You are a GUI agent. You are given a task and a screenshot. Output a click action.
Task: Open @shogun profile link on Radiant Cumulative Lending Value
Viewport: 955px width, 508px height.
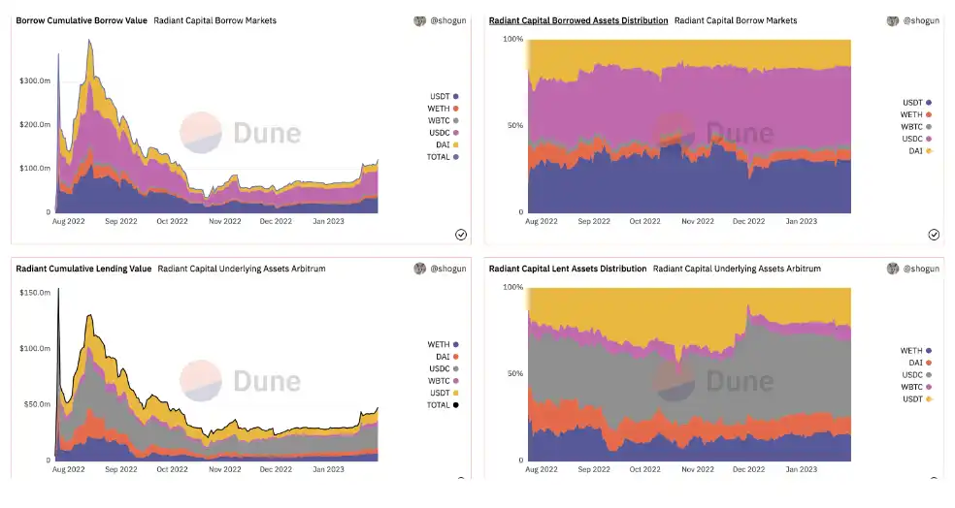[448, 269]
